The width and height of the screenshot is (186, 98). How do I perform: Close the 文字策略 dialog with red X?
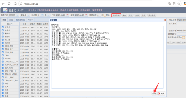165,20
